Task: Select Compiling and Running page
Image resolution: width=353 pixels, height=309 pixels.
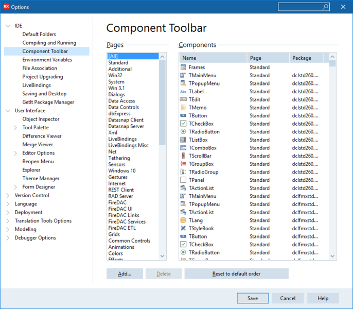Action: tap(49, 43)
